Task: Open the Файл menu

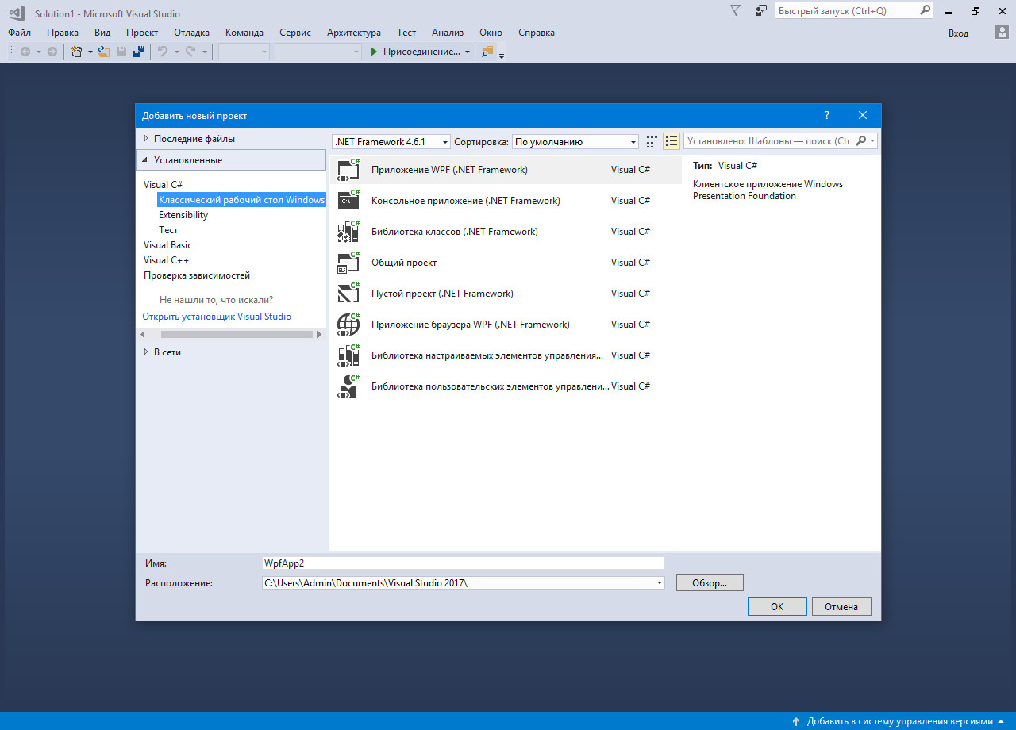Action: point(20,33)
